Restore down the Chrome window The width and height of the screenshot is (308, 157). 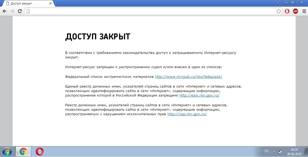pos(293,2)
